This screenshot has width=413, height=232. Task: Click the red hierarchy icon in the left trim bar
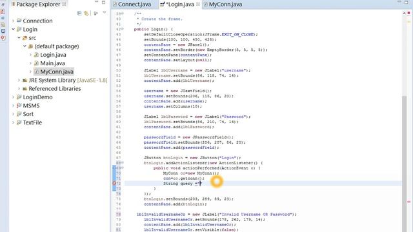tap(3, 12)
